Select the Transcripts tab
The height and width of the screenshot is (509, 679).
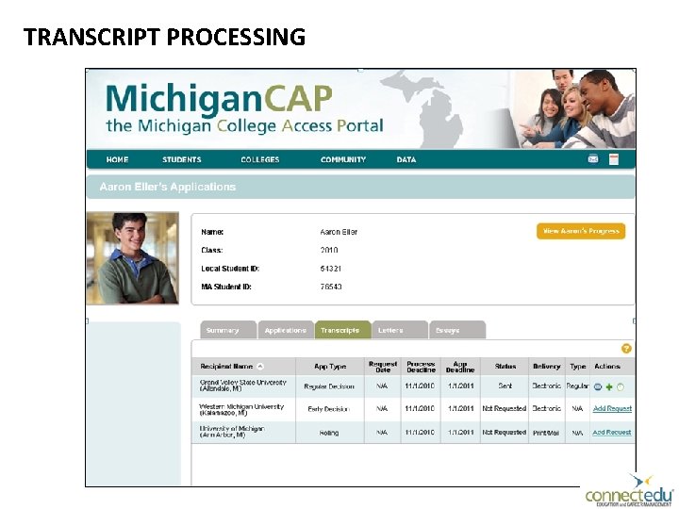click(x=342, y=330)
